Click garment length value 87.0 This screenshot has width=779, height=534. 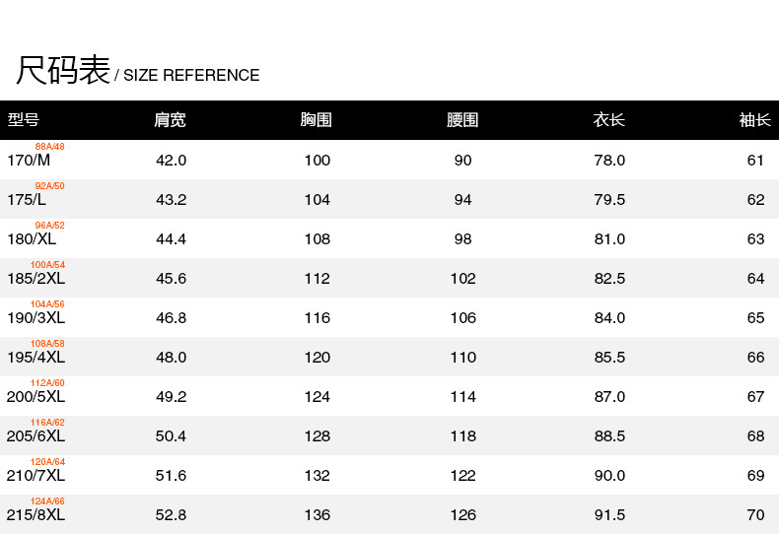tap(608, 397)
